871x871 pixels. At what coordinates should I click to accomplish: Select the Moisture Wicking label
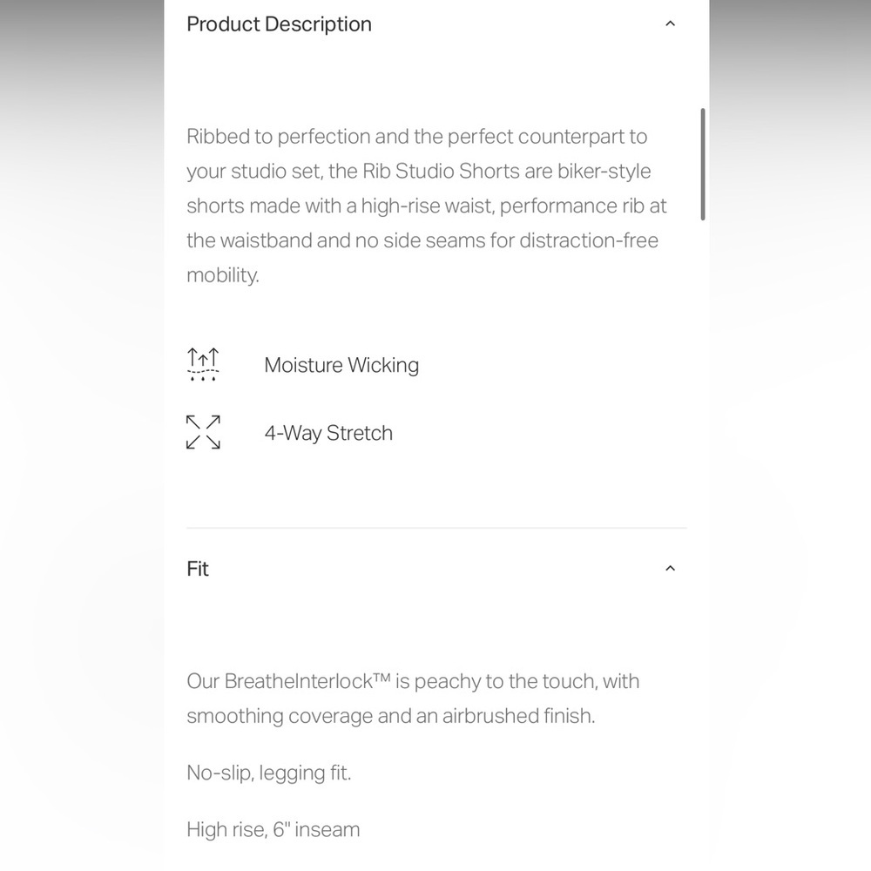(x=341, y=365)
